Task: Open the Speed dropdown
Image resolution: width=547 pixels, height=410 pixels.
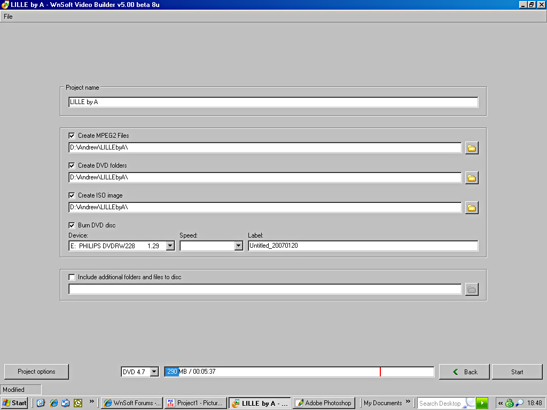Action: pyautogui.click(x=238, y=246)
